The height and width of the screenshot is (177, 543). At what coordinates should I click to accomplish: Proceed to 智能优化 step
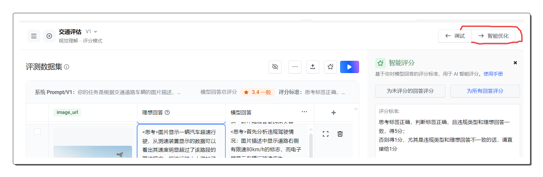(x=493, y=36)
